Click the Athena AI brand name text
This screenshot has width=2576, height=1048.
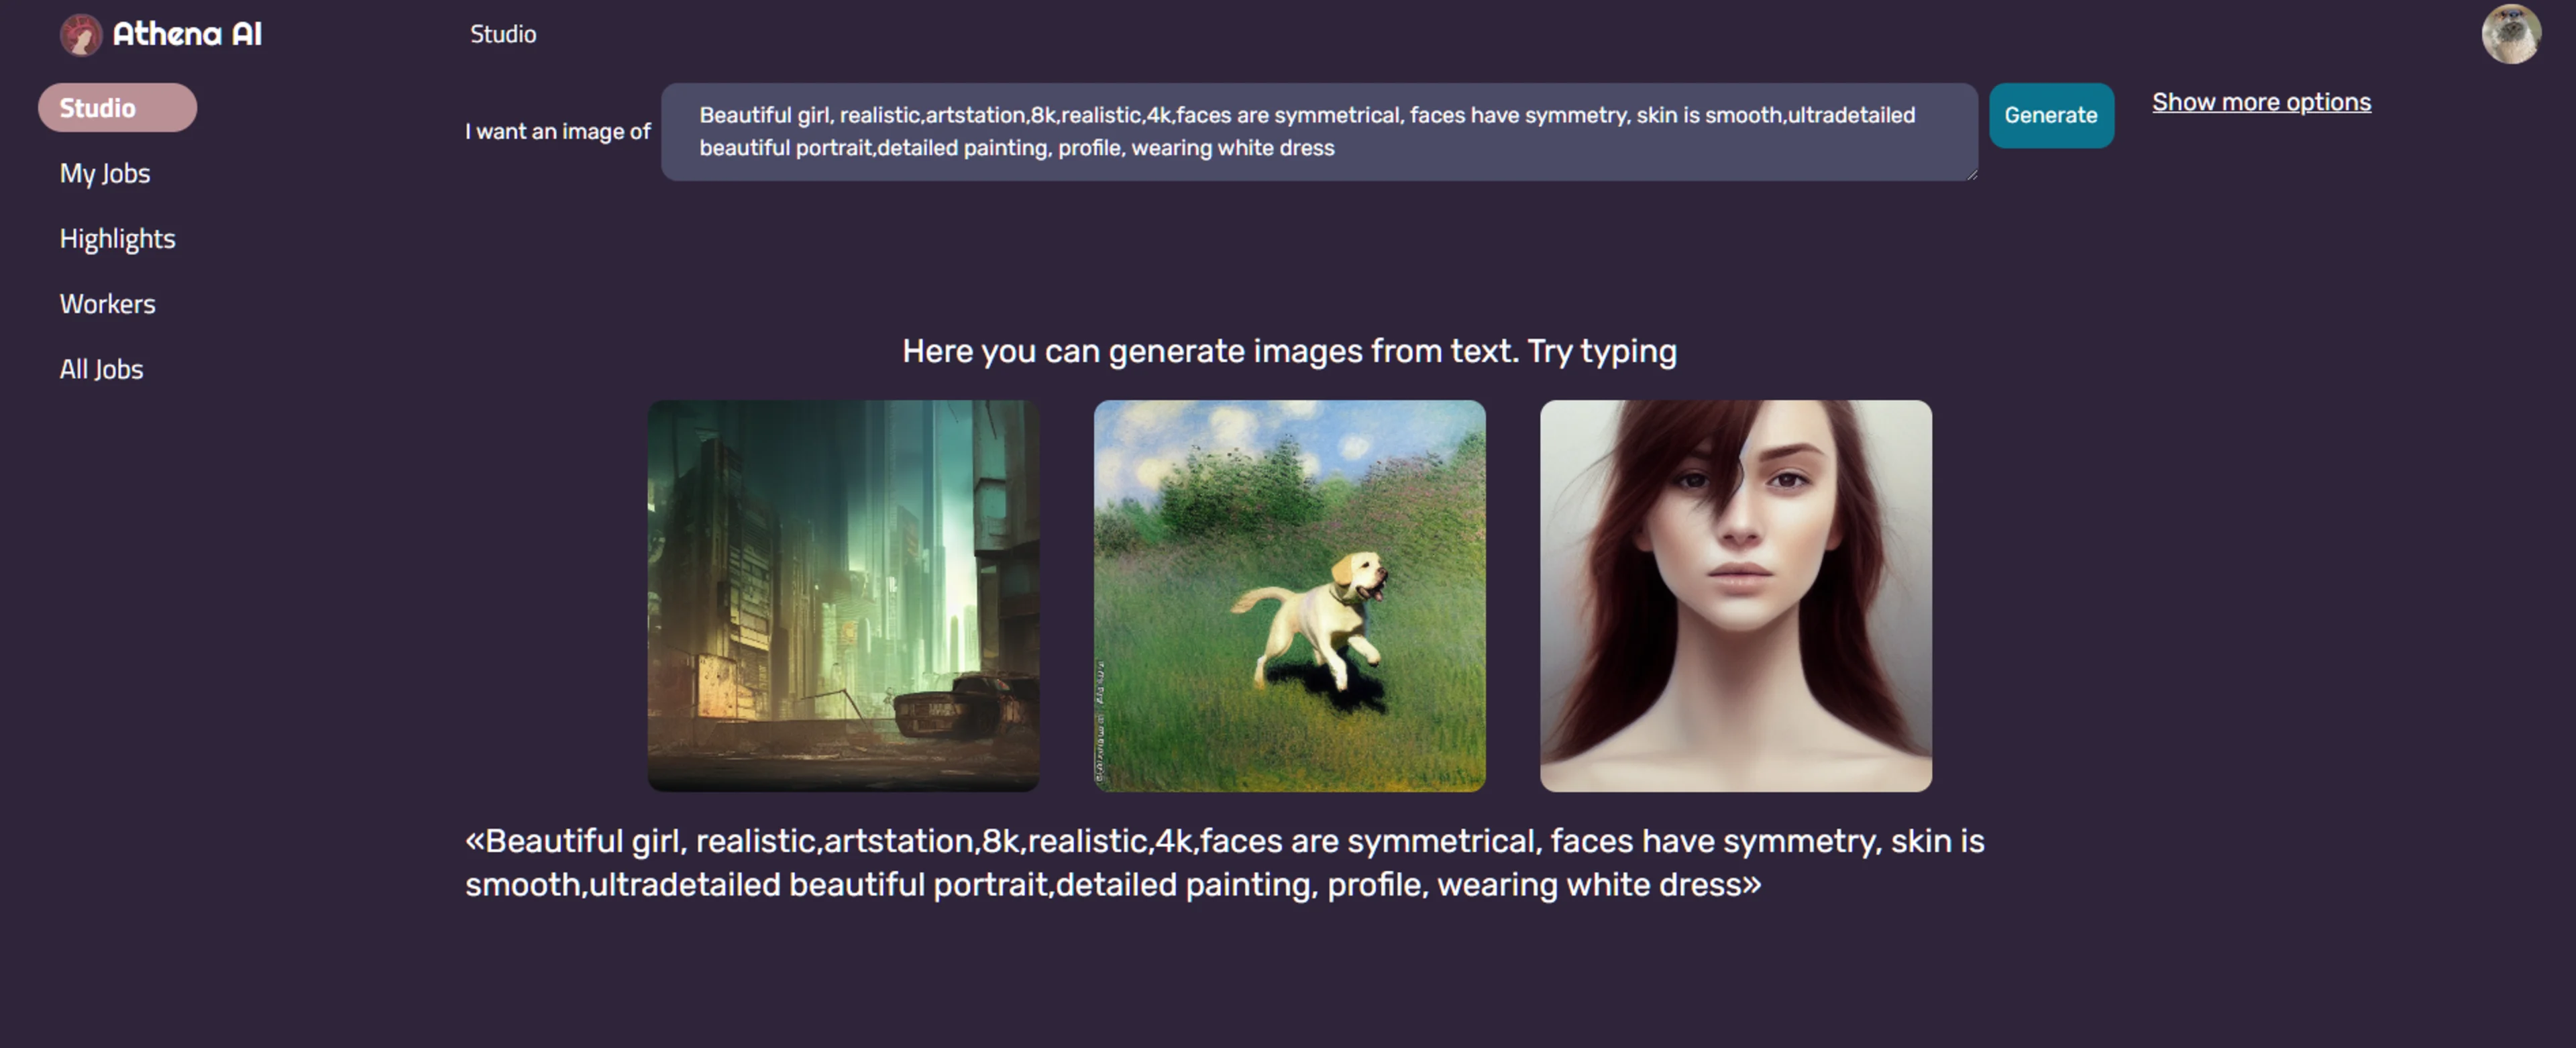click(187, 34)
